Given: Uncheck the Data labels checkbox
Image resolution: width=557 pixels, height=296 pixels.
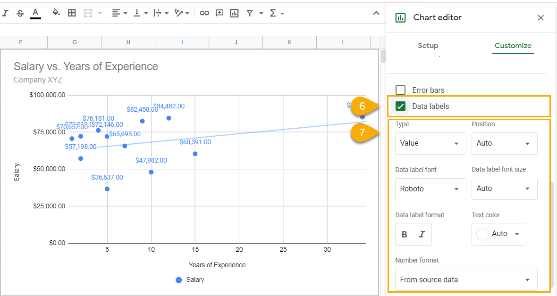Looking at the screenshot, I should (x=400, y=107).
